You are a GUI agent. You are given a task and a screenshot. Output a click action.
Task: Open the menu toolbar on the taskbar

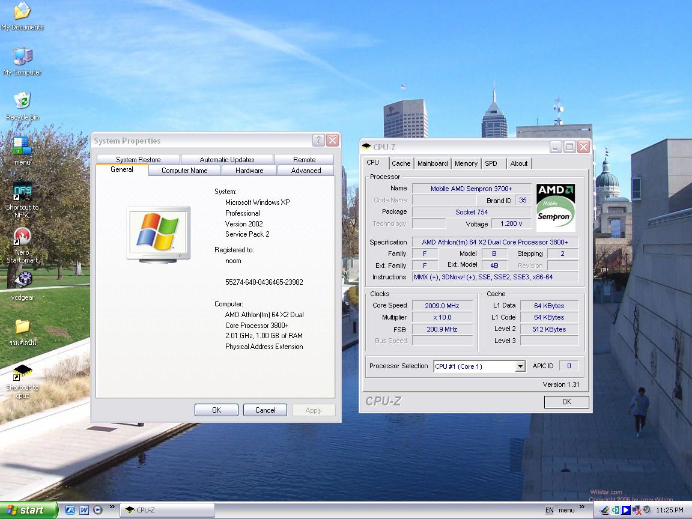click(566, 510)
